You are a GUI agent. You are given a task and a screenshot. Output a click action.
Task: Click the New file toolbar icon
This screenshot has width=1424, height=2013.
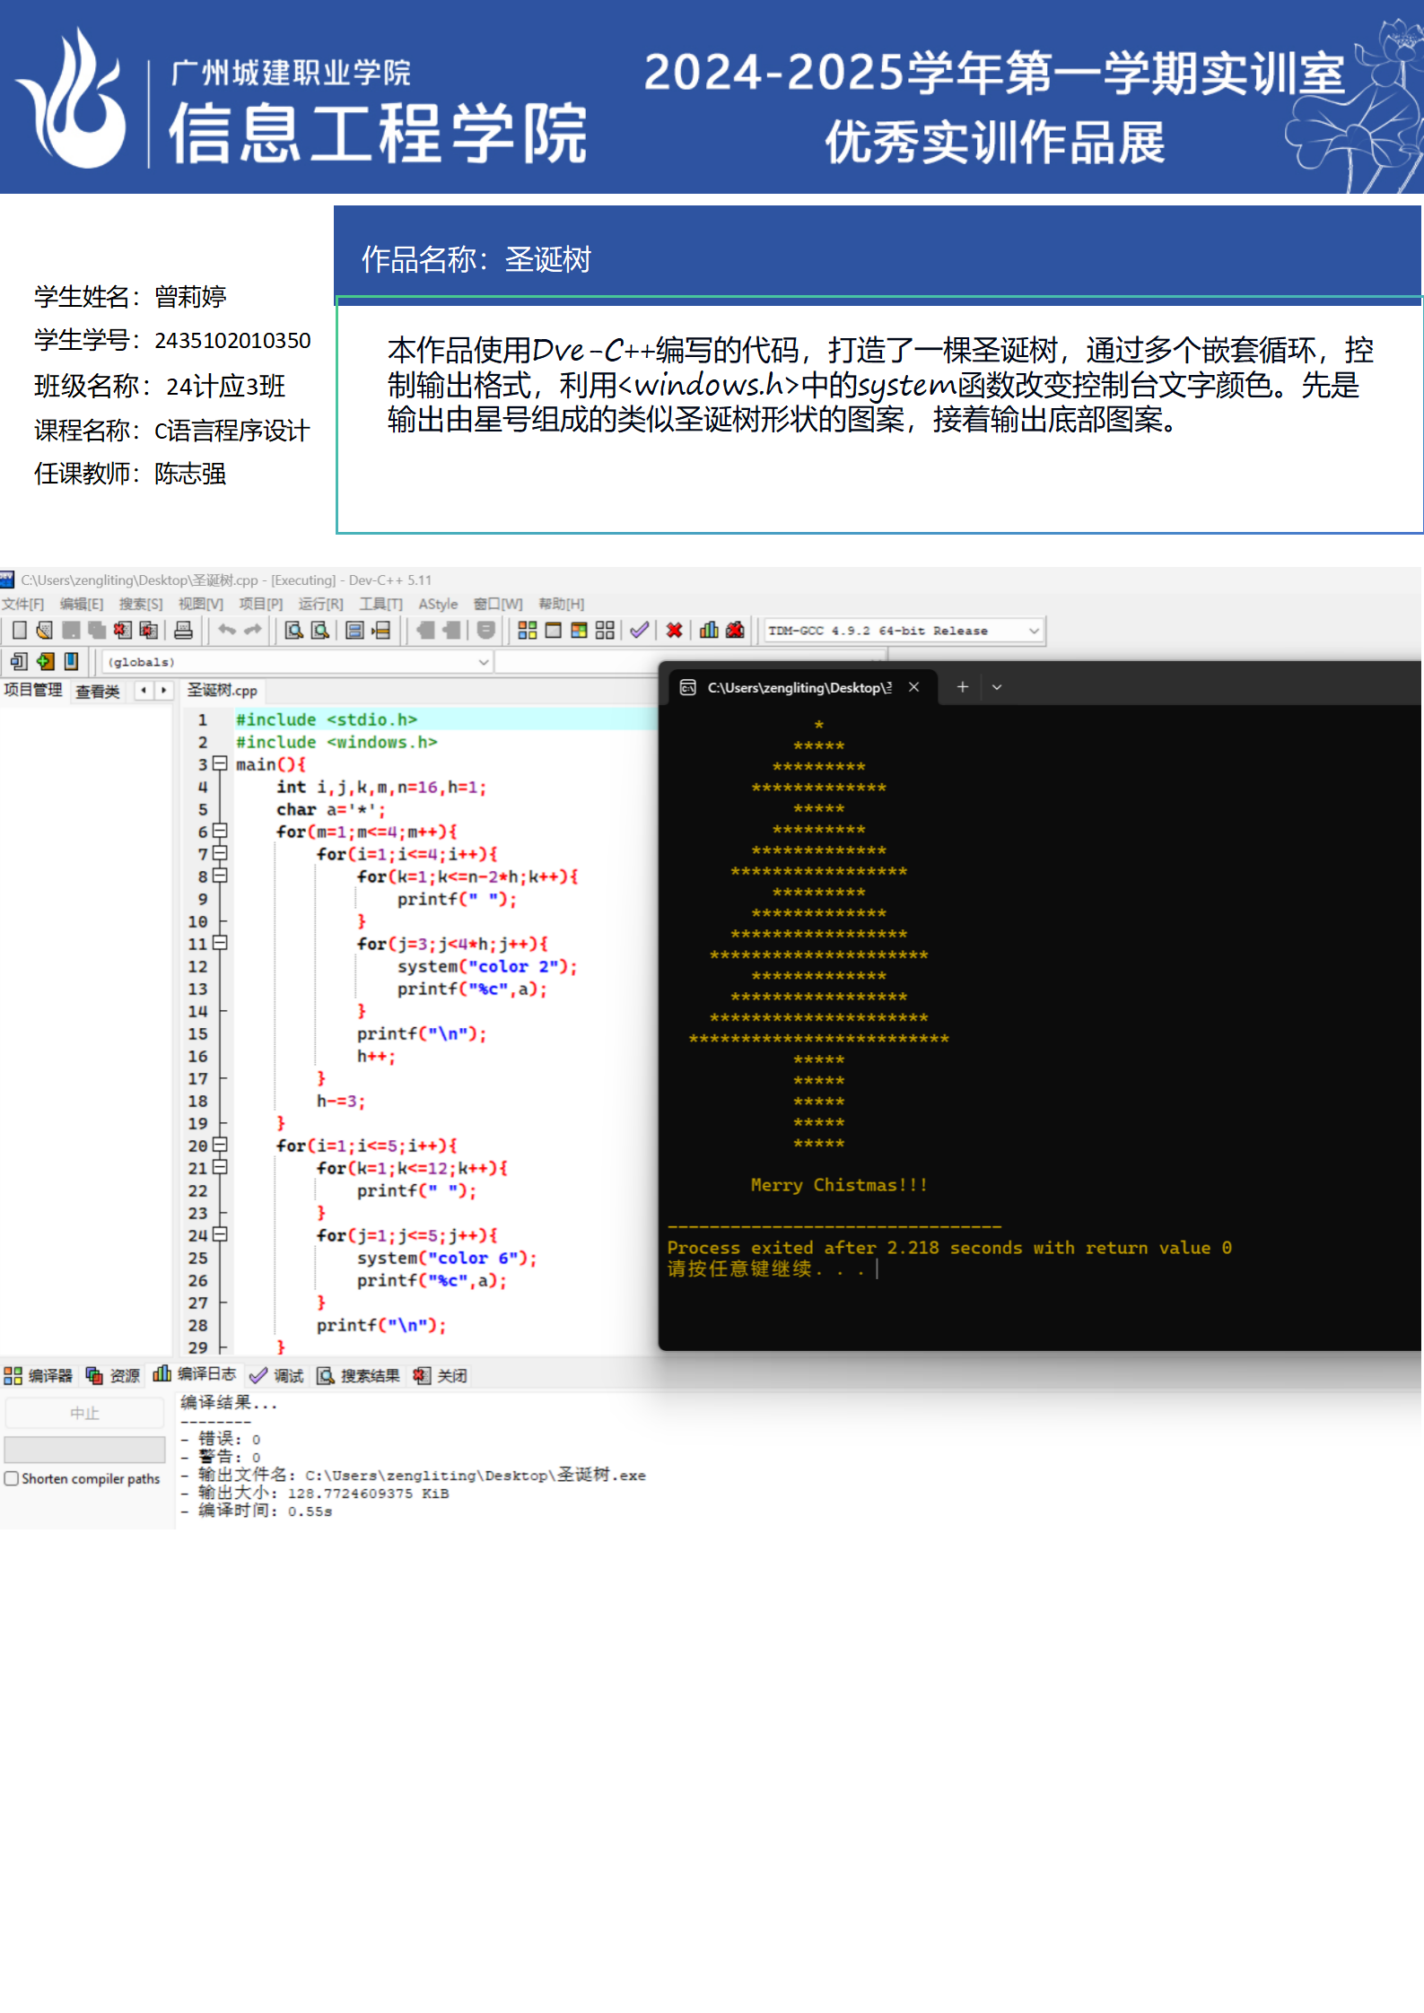19,631
